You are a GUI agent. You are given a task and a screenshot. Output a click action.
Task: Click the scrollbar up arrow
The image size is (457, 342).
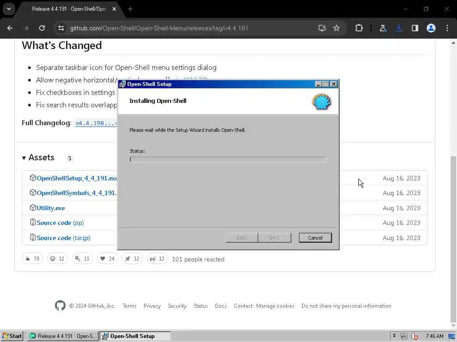(x=453, y=43)
